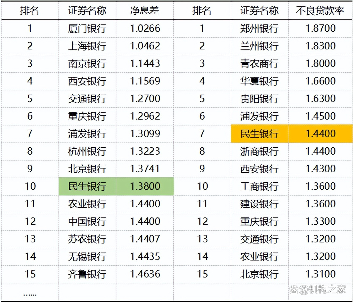Select the green-highlighted 民生银行 cell
The height and width of the screenshot is (302, 353).
(x=87, y=186)
